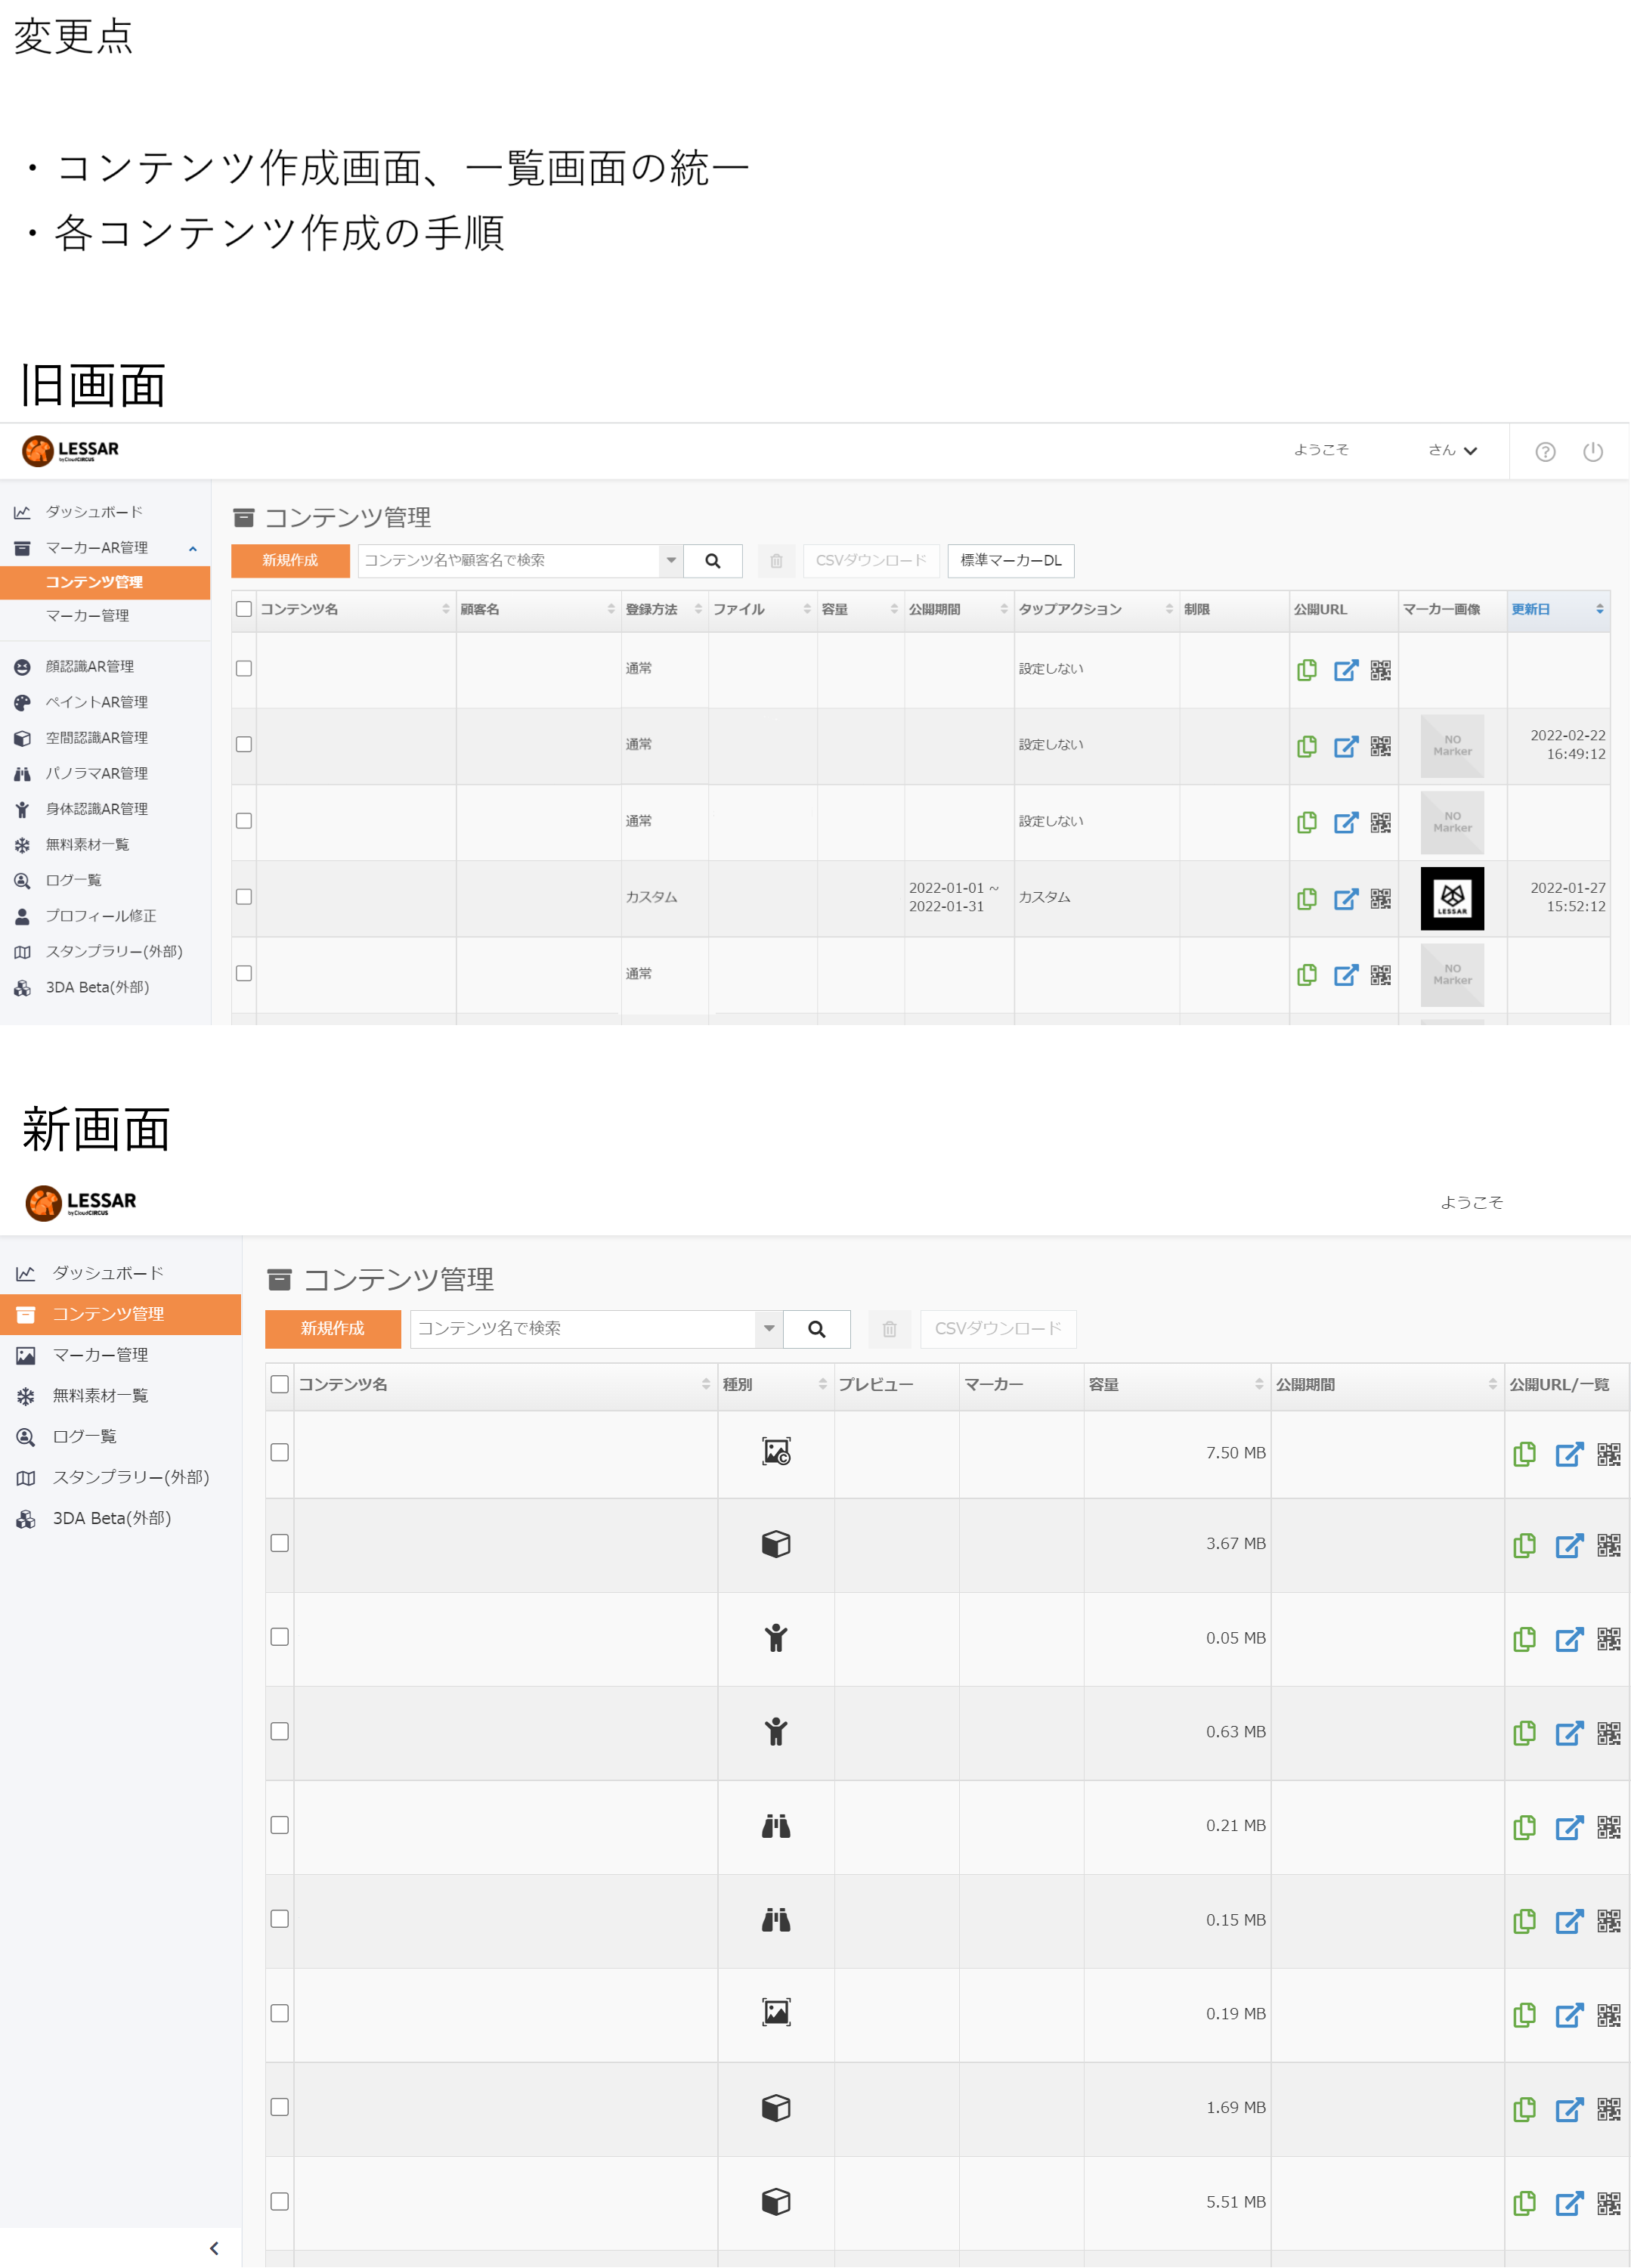Click the search magnifier button in old screen
The height and width of the screenshot is (2268, 1631).
click(713, 561)
